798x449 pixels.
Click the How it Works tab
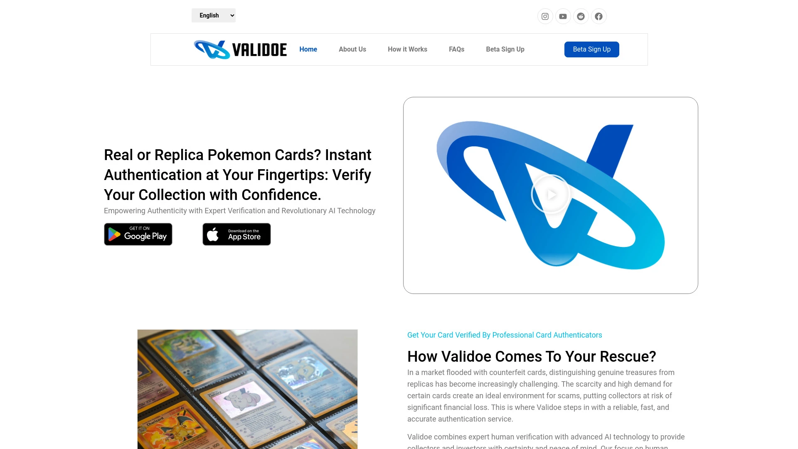coord(407,49)
